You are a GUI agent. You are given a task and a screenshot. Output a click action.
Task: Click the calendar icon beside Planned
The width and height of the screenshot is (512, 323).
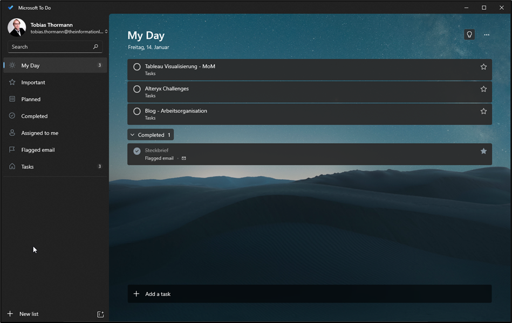tap(12, 99)
